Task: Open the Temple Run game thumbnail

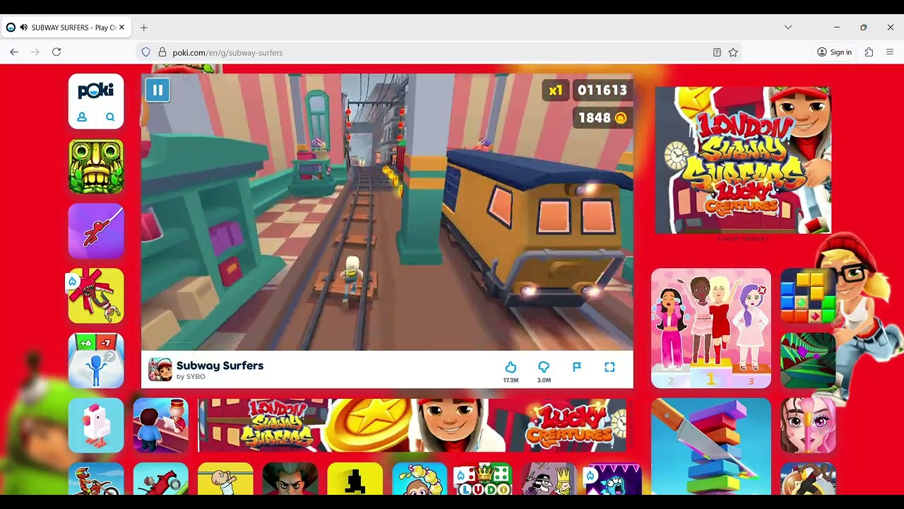Action: pyautogui.click(x=96, y=166)
